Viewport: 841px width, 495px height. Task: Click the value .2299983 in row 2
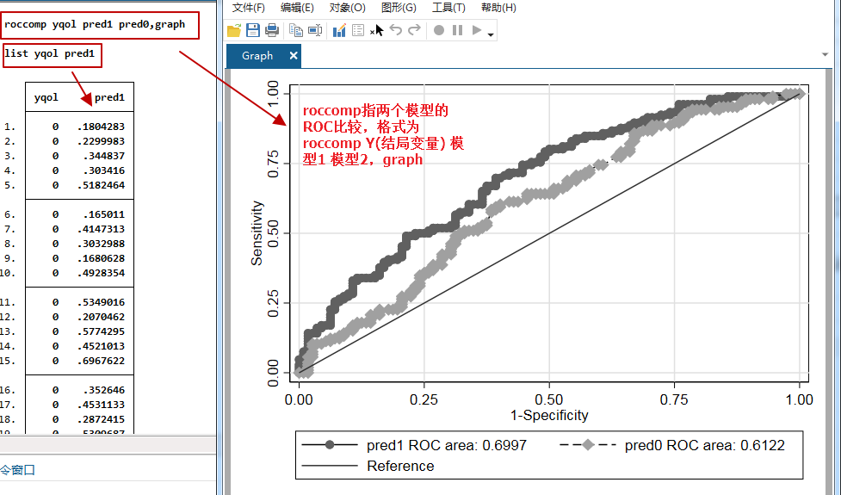[101, 141]
